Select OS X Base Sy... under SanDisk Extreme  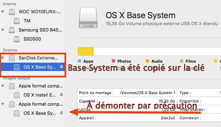33,67
